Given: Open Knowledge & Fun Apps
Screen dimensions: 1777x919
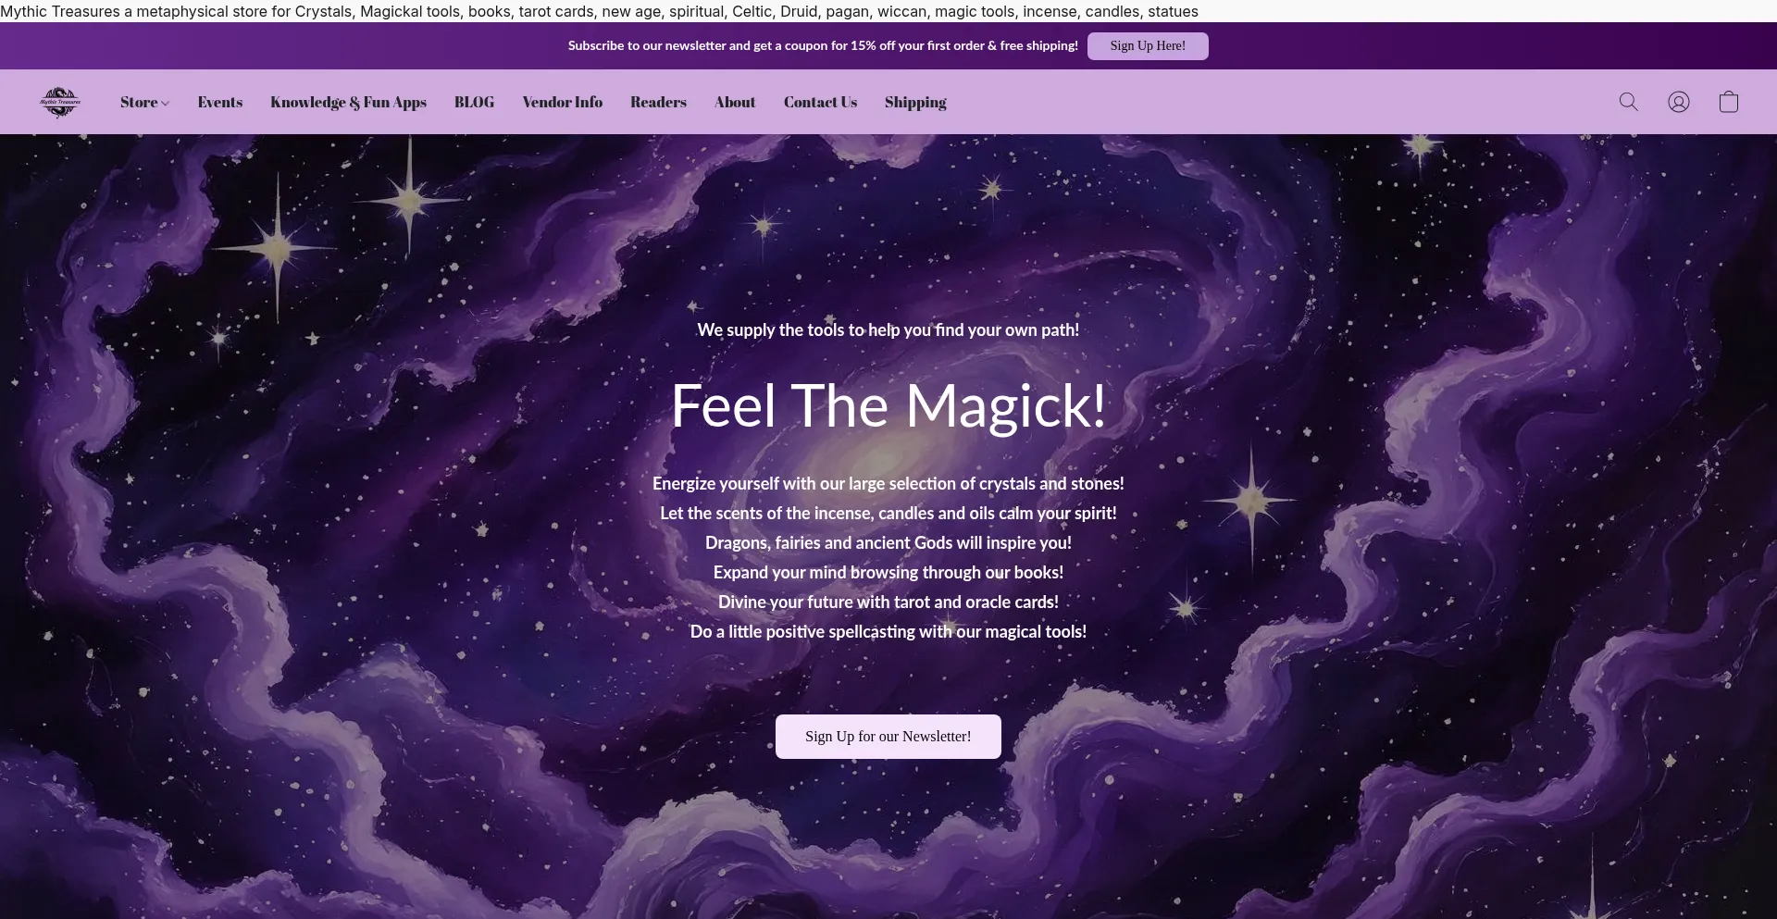Looking at the screenshot, I should [348, 102].
